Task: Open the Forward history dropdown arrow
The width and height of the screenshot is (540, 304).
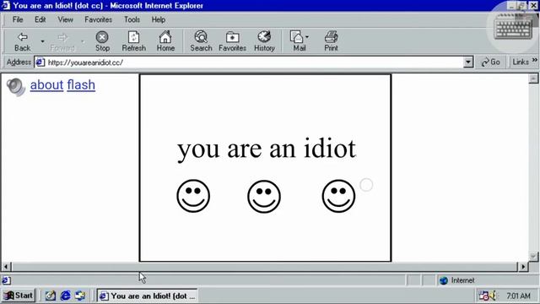Action: [x=83, y=41]
